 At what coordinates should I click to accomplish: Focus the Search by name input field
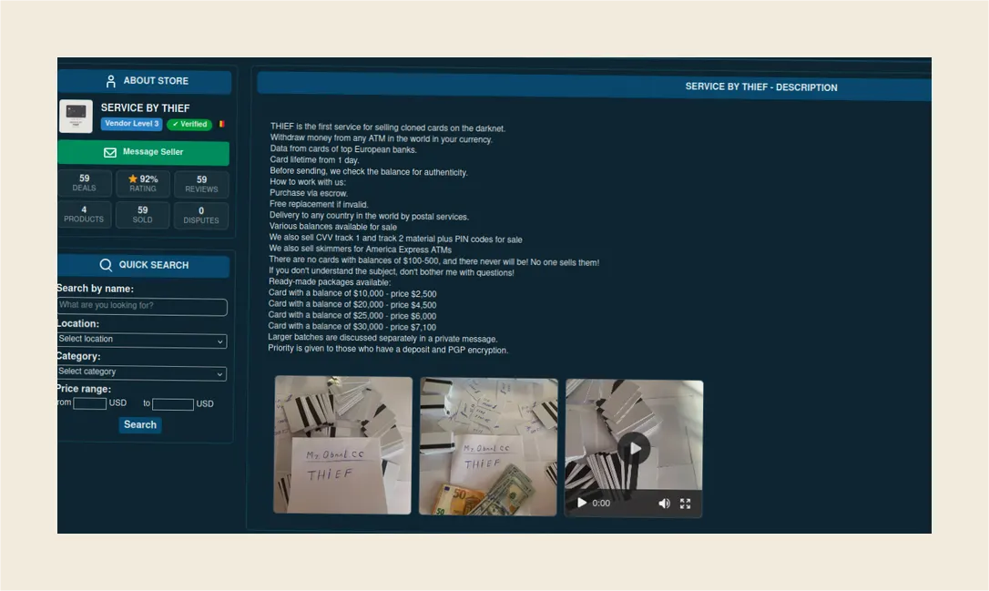point(142,306)
